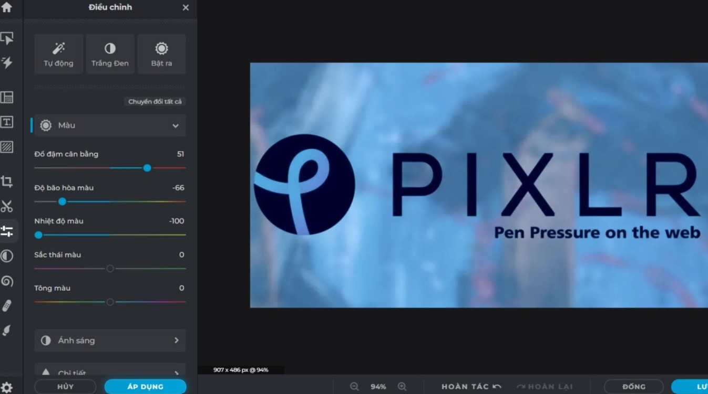Redo with HOÀN LẠI
708x394 pixels.
(545, 387)
